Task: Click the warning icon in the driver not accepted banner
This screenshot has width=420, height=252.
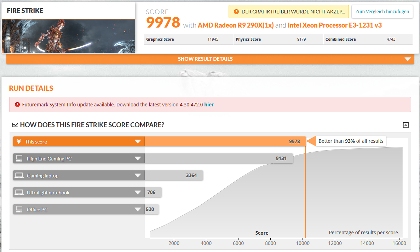Action: point(236,12)
